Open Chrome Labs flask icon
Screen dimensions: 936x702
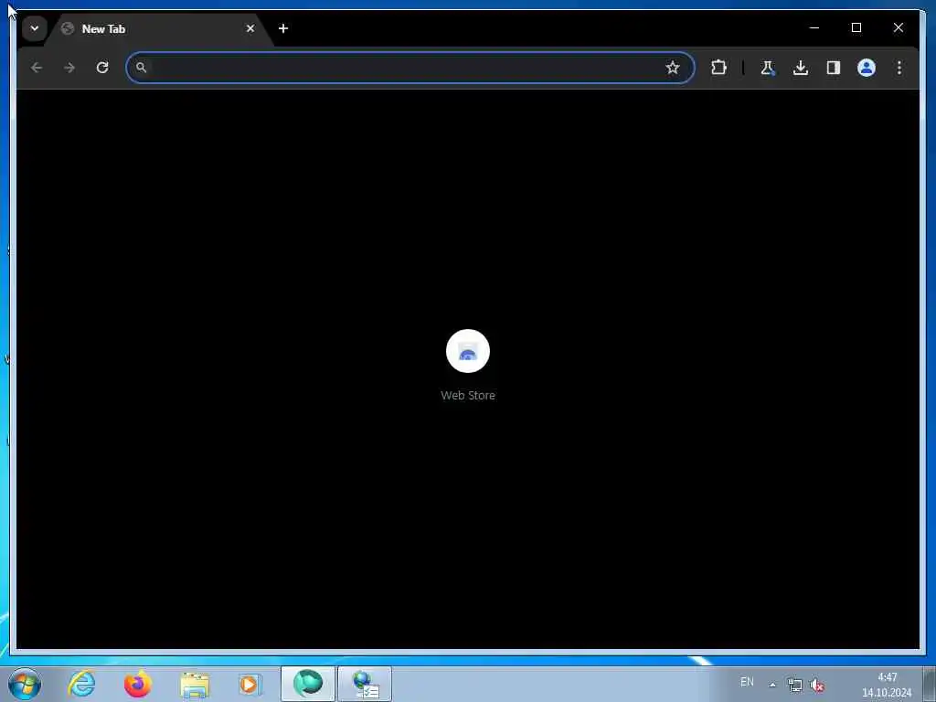(768, 68)
